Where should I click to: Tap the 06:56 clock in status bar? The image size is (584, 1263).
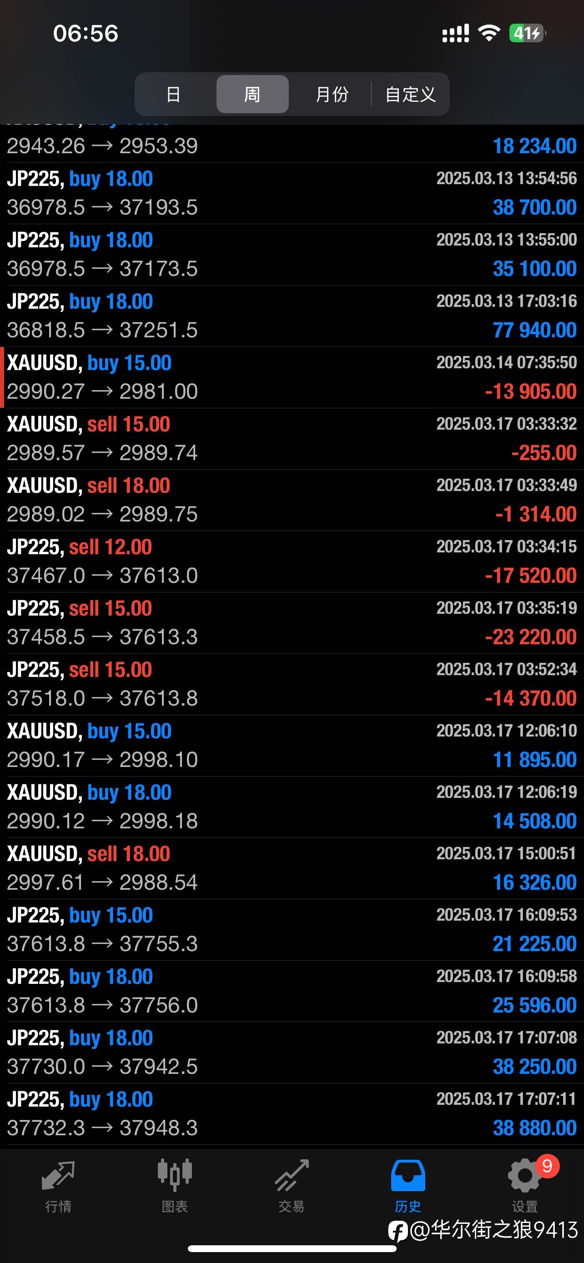pos(86,33)
